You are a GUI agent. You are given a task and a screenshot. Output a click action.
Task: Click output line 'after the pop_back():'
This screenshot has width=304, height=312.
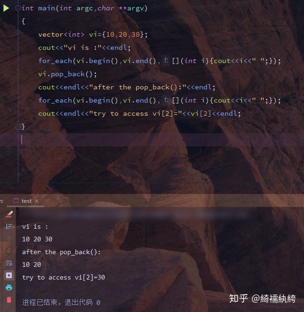[x=62, y=252]
